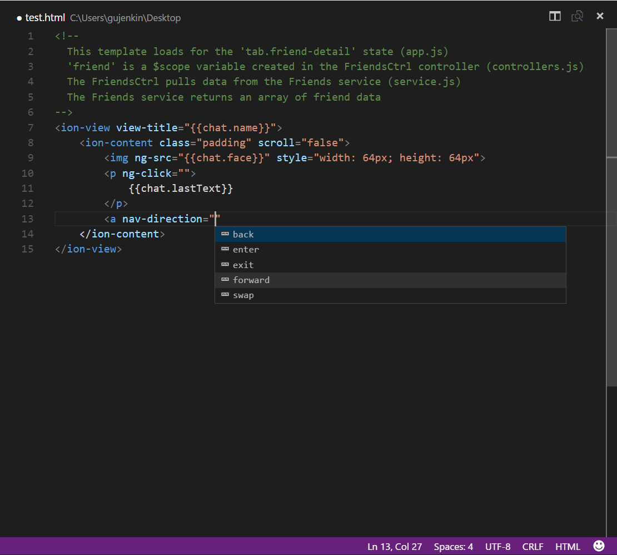
Task: Click the split editor icon
Action: (555, 16)
